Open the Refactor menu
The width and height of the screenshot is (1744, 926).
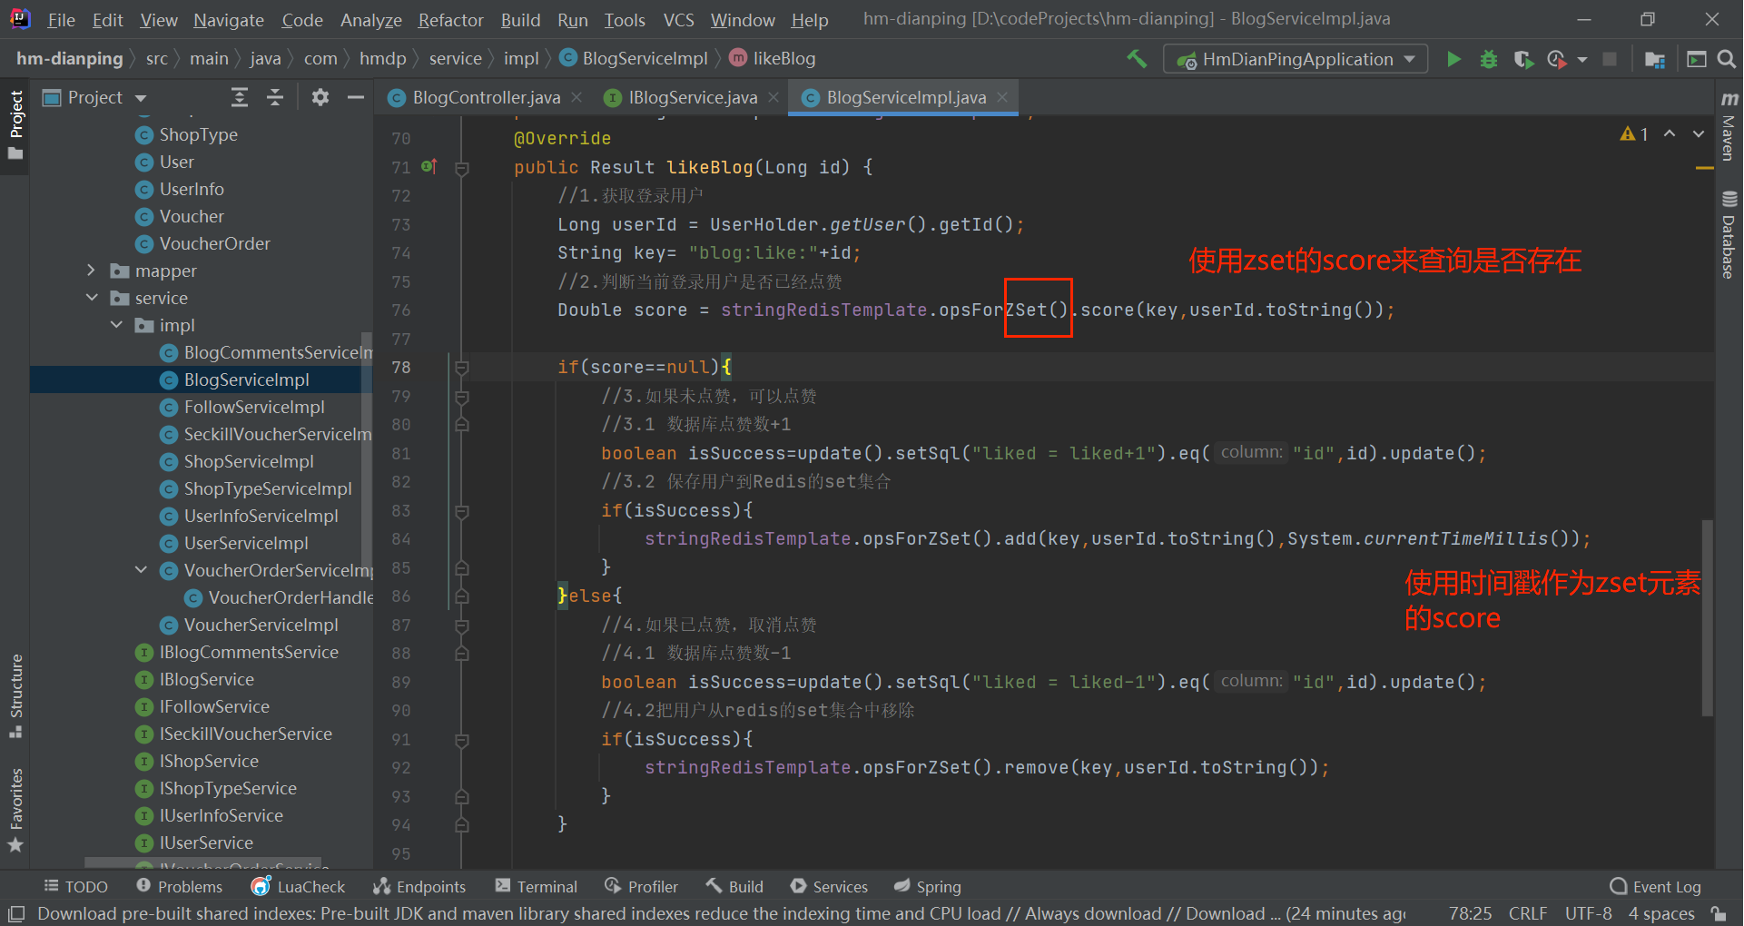click(450, 20)
